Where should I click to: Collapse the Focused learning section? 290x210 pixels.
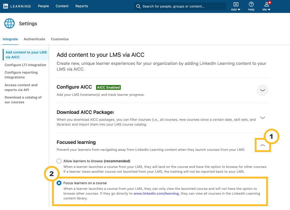(262, 145)
